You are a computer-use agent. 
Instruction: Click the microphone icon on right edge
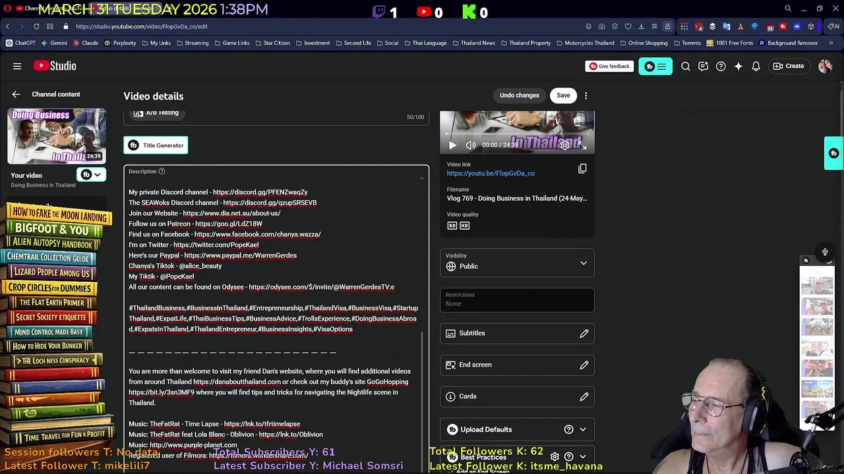(x=825, y=251)
